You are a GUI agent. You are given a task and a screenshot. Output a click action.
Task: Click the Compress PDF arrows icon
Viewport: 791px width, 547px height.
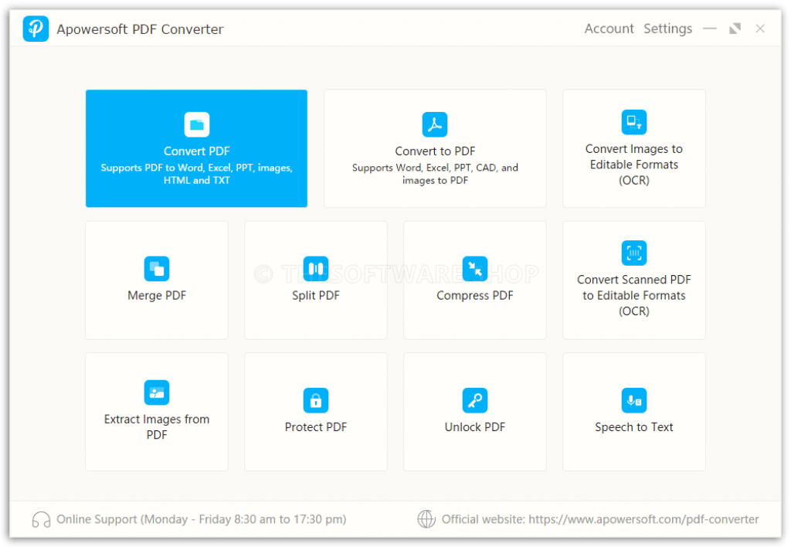pyautogui.click(x=475, y=268)
